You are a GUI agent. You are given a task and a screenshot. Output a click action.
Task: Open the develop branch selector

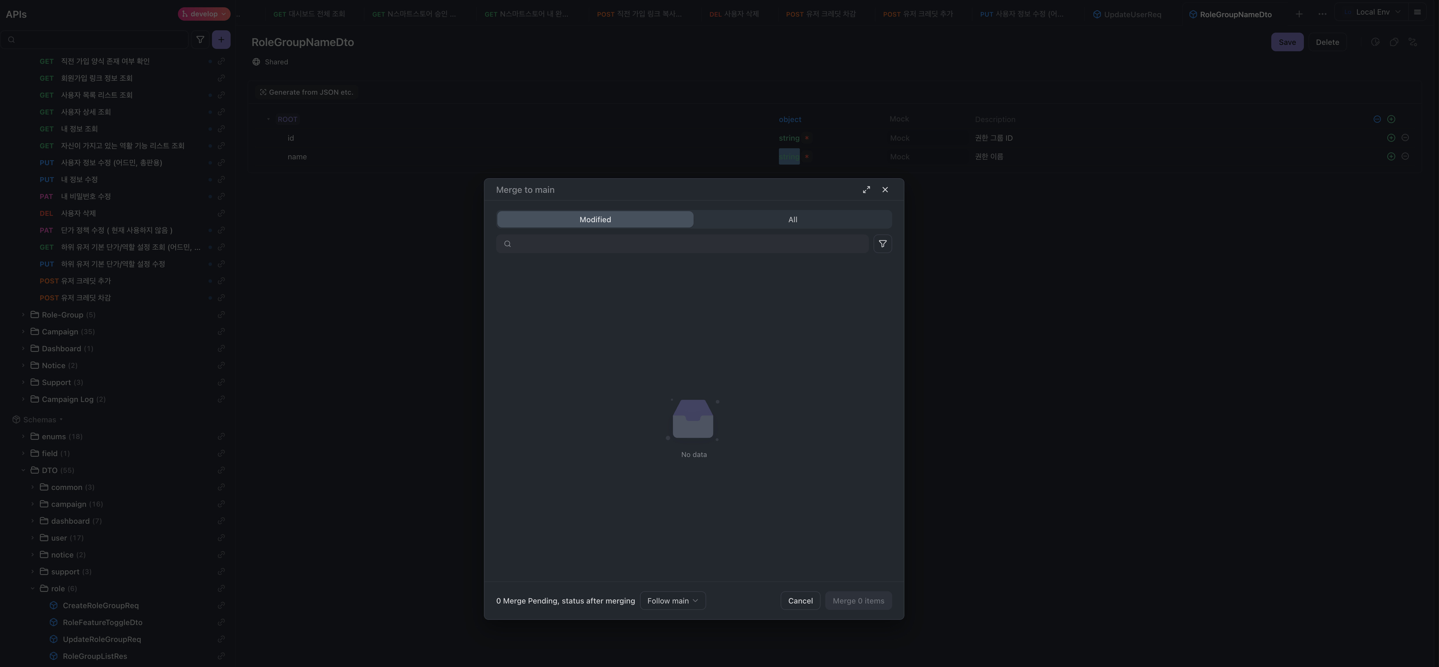point(204,14)
